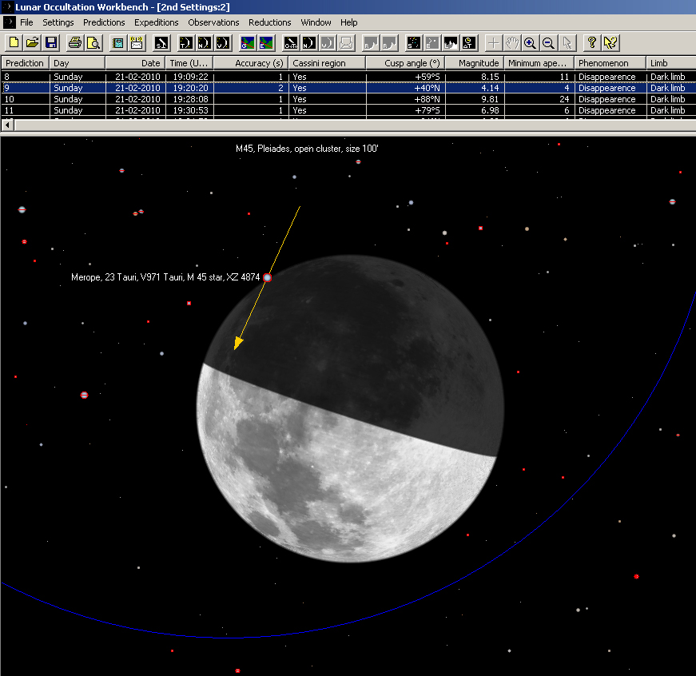
Task: Click the Print toolbar icon
Action: click(x=75, y=43)
